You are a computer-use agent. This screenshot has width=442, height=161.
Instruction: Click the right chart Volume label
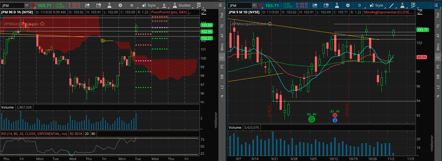point(235,127)
